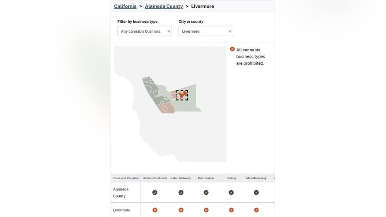Click Livermore delivery retail prohibited X icon
Viewport: 386px width, 217px height.
click(x=181, y=210)
